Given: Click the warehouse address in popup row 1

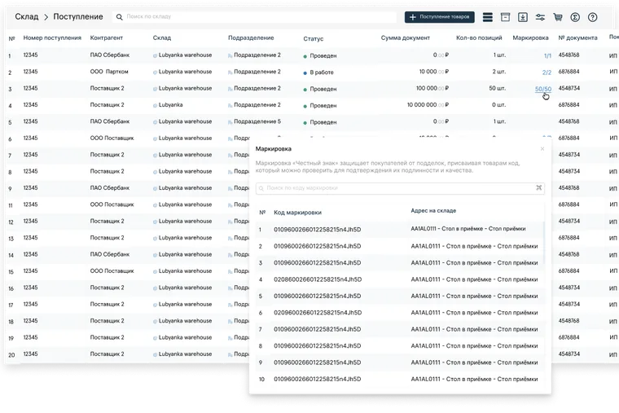Looking at the screenshot, I should 468,229.
